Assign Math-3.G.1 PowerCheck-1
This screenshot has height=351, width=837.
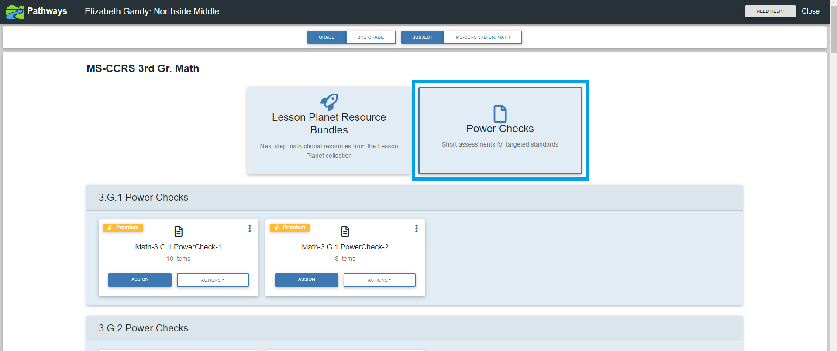pyautogui.click(x=140, y=280)
